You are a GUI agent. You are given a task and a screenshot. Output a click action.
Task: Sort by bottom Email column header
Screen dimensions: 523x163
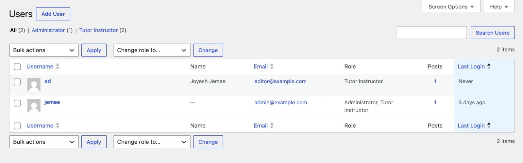261,126
